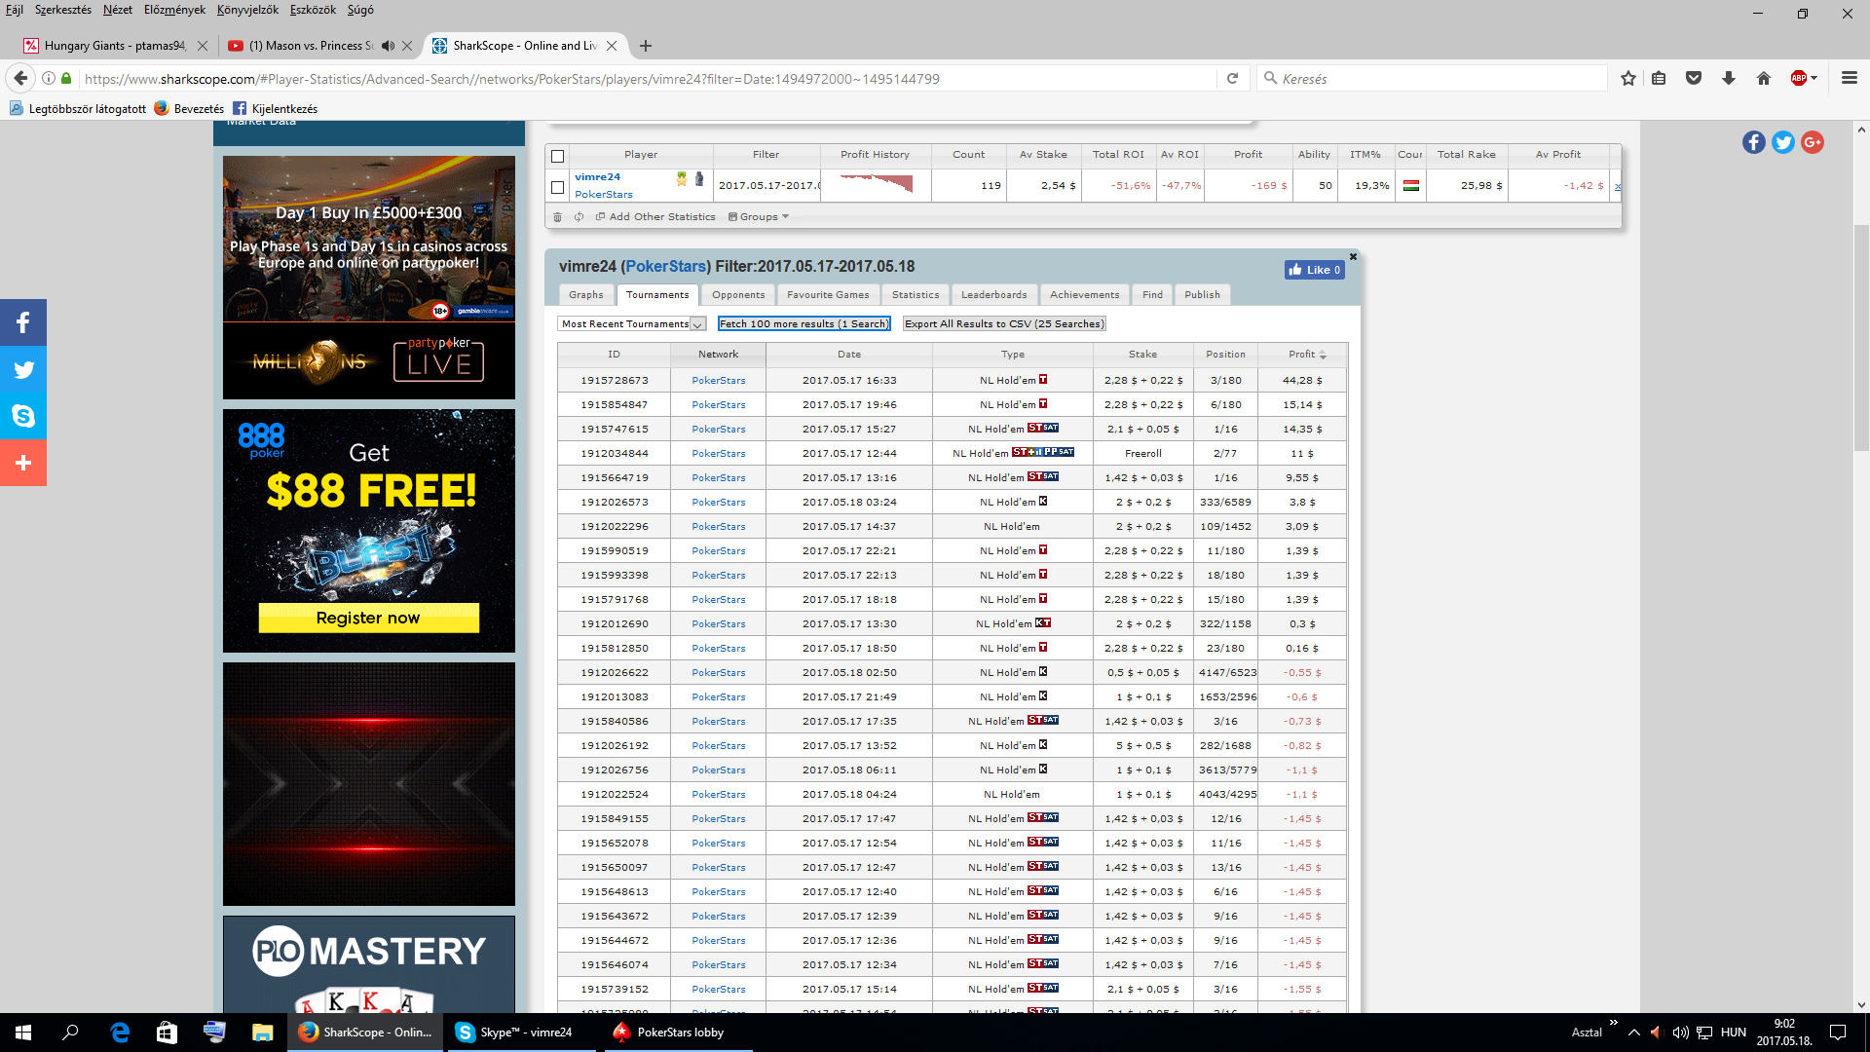1870x1052 pixels.
Task: Show hidden system tray icons
Action: click(1634, 1033)
